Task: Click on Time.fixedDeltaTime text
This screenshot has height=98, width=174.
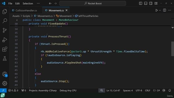Action: (x=130, y=51)
